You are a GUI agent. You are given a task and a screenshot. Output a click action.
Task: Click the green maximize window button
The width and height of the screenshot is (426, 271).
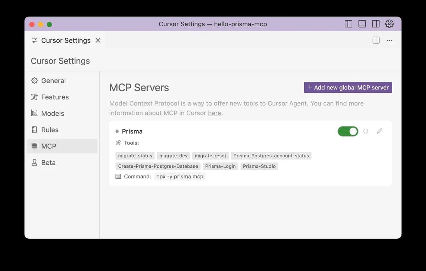click(x=49, y=24)
